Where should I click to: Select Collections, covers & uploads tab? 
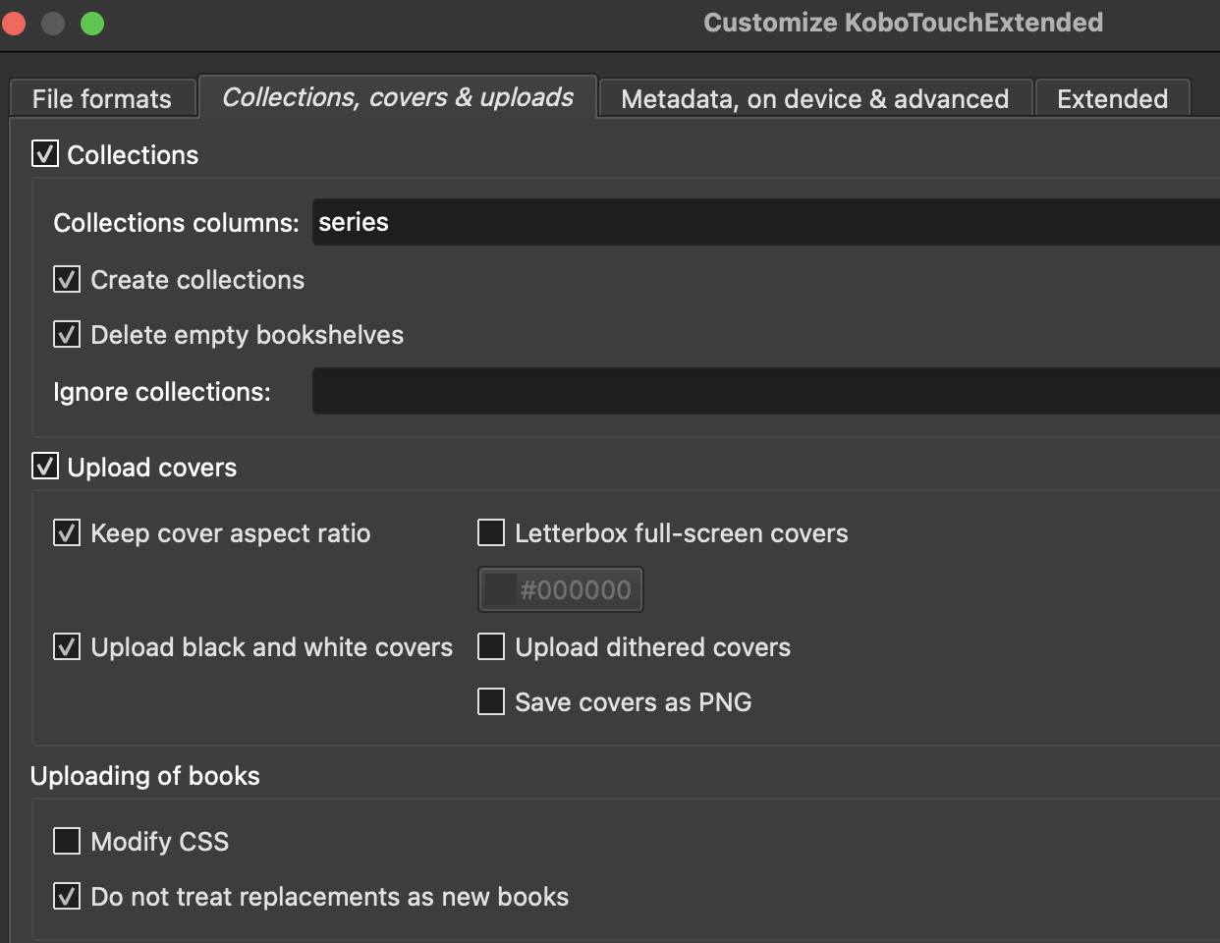398,97
